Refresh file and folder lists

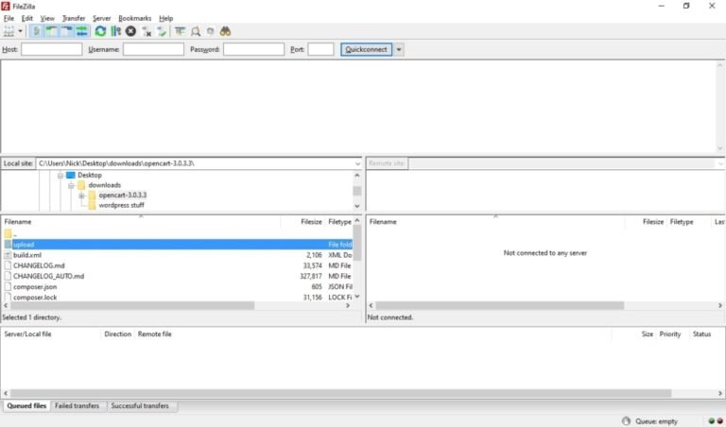(x=100, y=31)
